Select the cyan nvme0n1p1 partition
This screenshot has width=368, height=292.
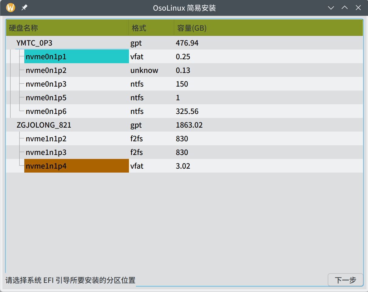(x=46, y=57)
